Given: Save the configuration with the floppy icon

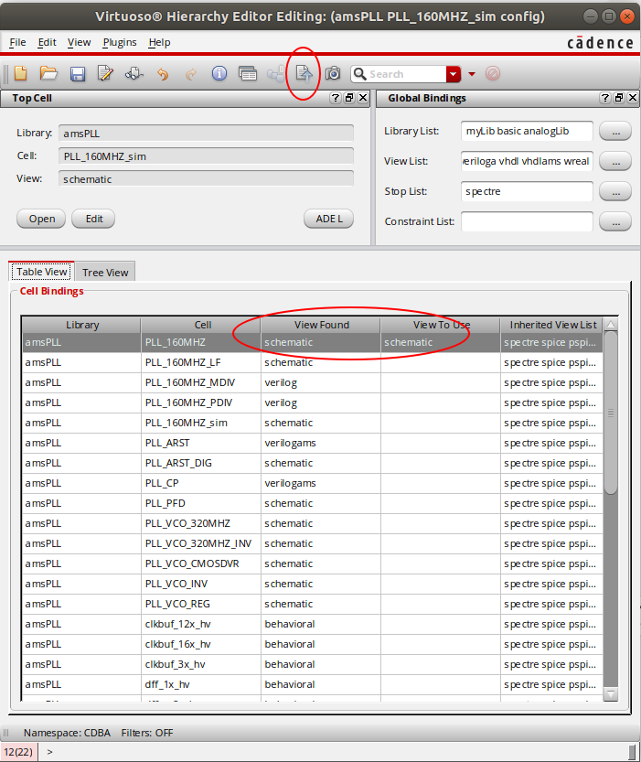Looking at the screenshot, I should (77, 74).
